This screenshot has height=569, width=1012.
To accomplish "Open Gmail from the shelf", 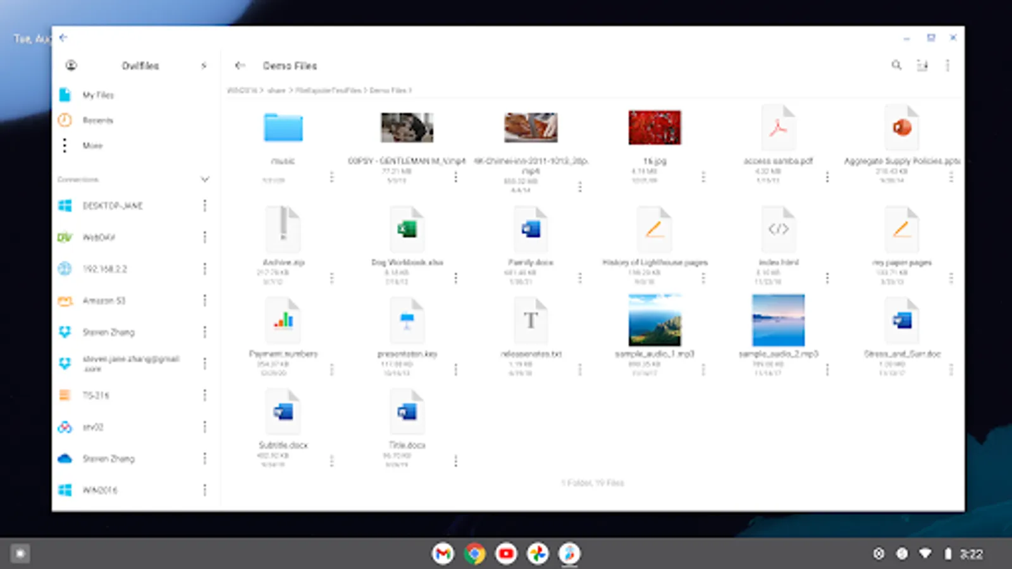I will coord(443,554).
